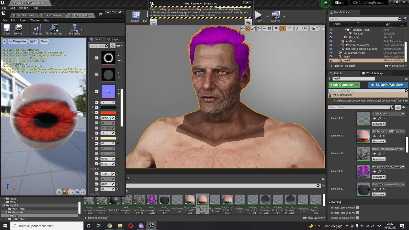Click capture icon in High Resolution Screenshot panel
The height and width of the screenshot is (230, 409).
coord(248,22)
